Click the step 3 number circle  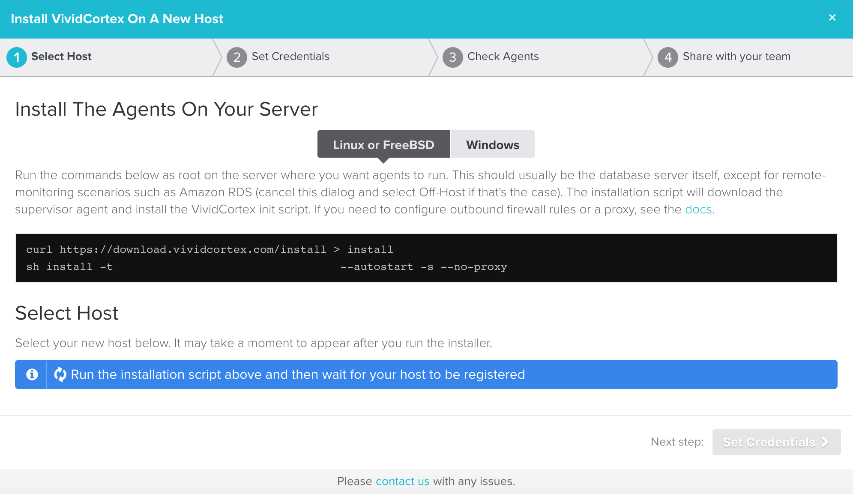click(x=452, y=57)
